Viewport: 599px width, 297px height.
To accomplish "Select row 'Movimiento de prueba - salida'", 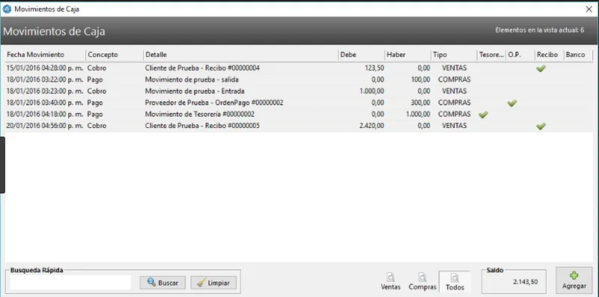I will click(x=299, y=80).
